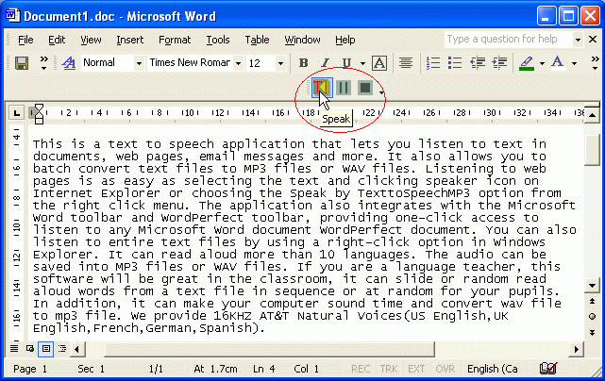This screenshot has width=605, height=381.
Task: Click the Next Page double-arrow button
Action: (x=592, y=332)
